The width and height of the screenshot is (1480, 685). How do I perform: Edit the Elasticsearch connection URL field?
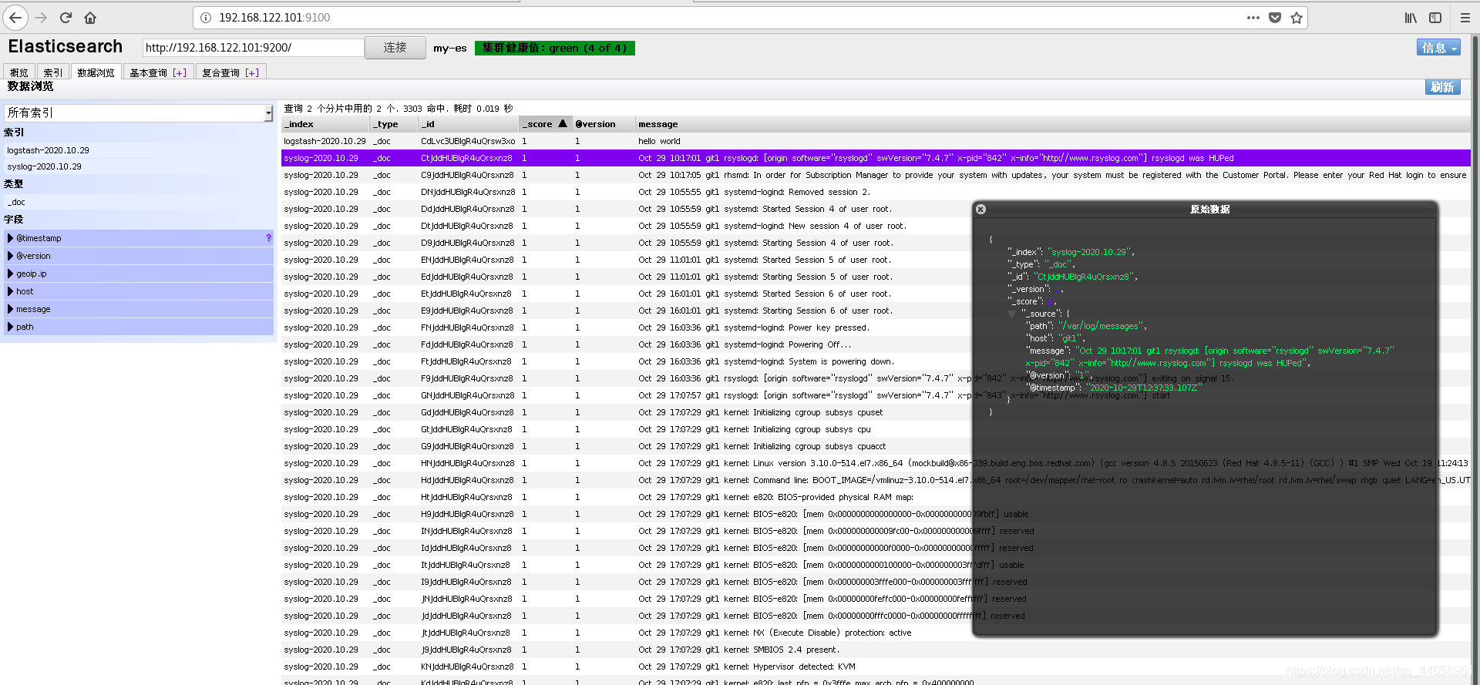pyautogui.click(x=253, y=48)
